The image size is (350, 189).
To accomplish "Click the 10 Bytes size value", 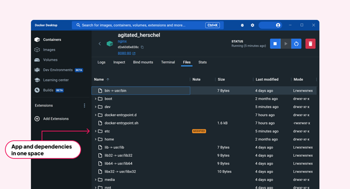I will (224, 172).
